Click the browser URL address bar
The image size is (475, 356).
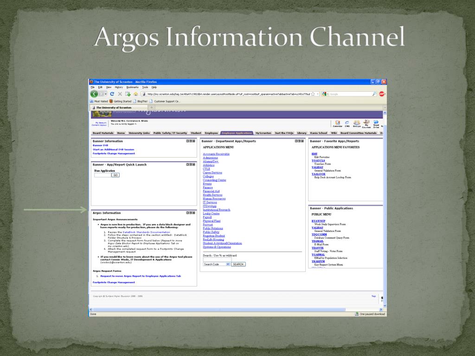[x=228, y=94]
